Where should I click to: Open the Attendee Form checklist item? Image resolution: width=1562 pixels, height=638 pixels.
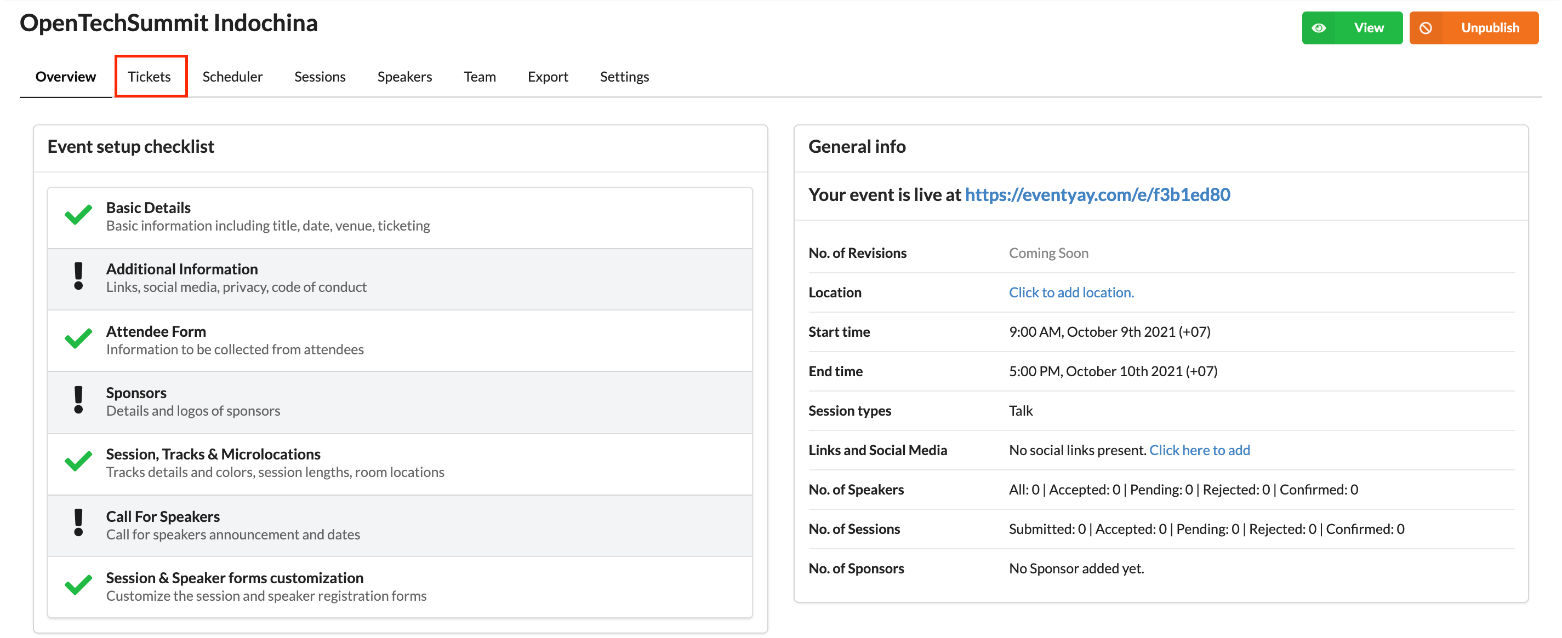[x=400, y=341]
